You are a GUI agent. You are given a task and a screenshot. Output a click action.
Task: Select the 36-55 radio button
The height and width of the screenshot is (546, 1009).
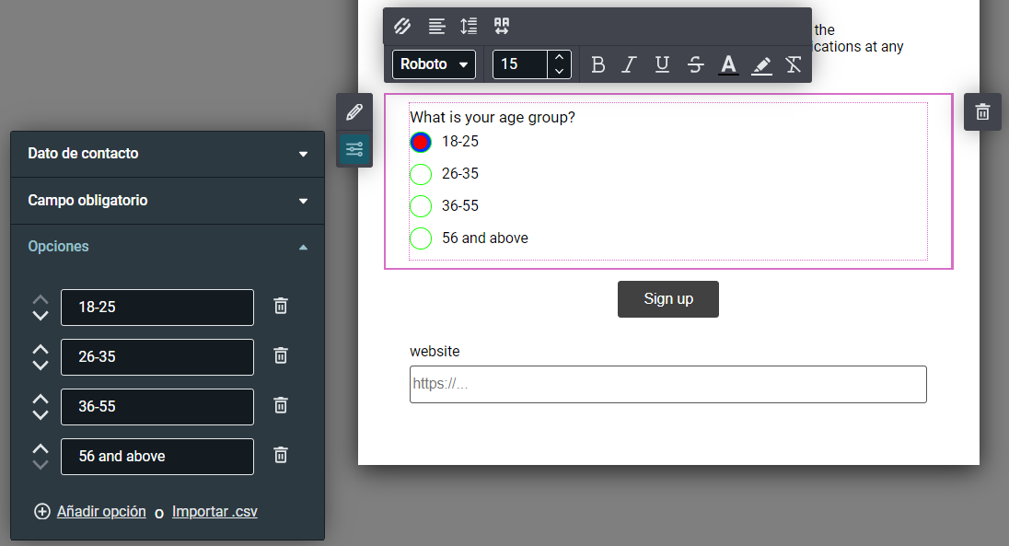pos(421,206)
